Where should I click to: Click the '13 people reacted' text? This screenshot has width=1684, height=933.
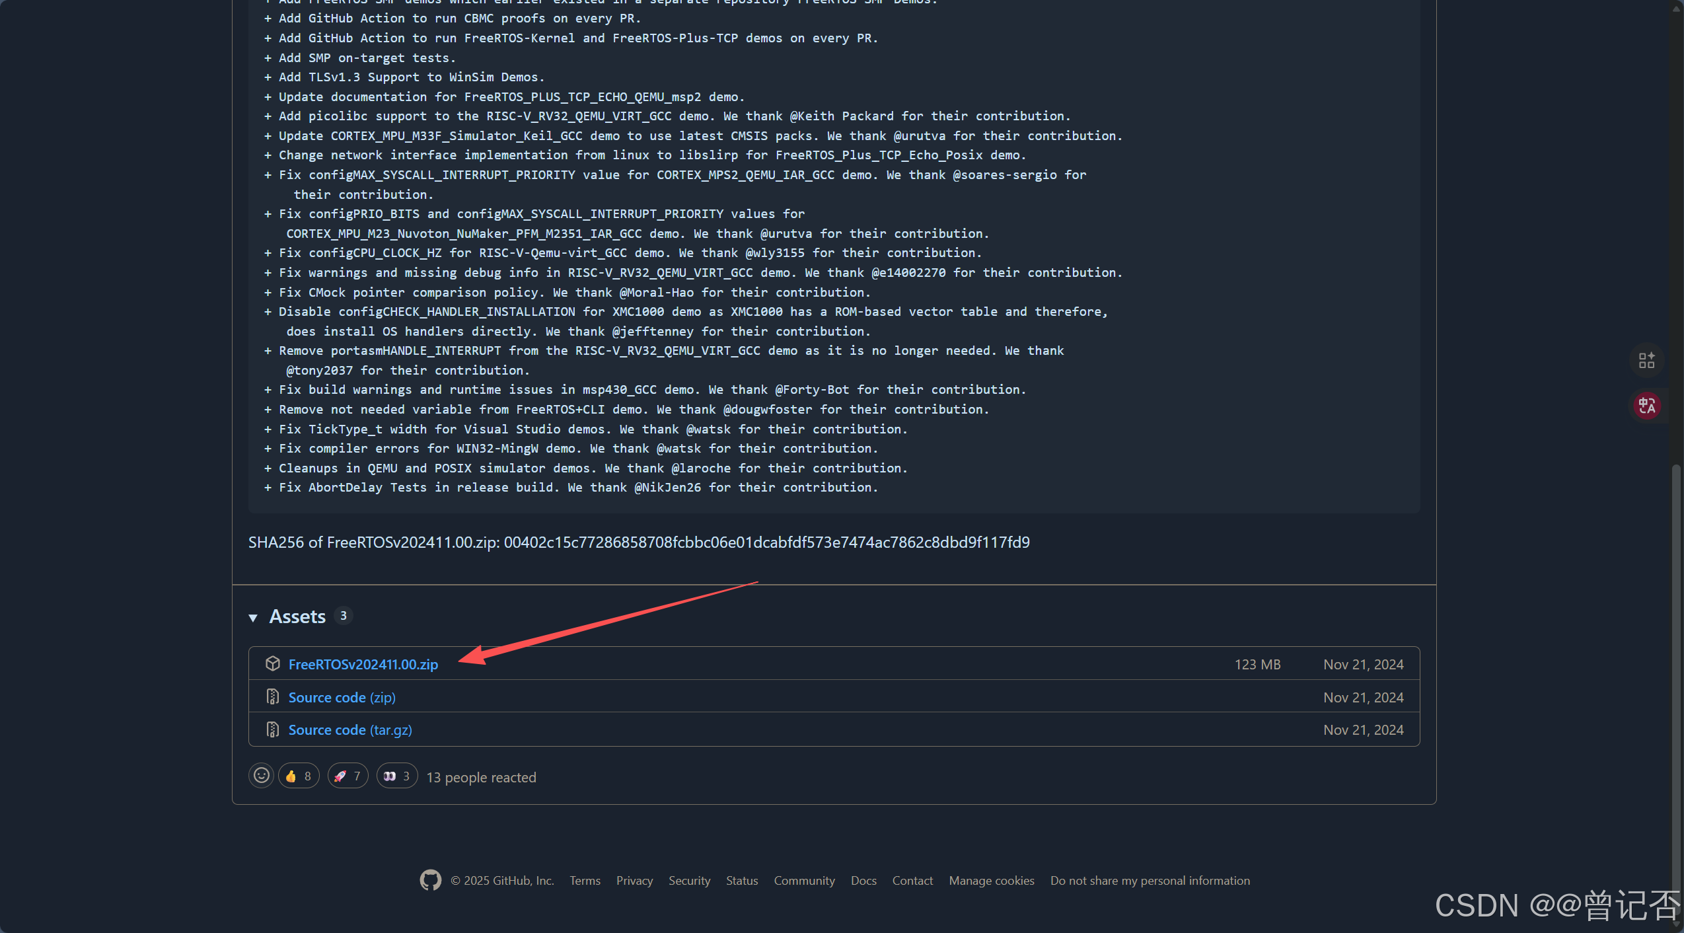coord(481,777)
